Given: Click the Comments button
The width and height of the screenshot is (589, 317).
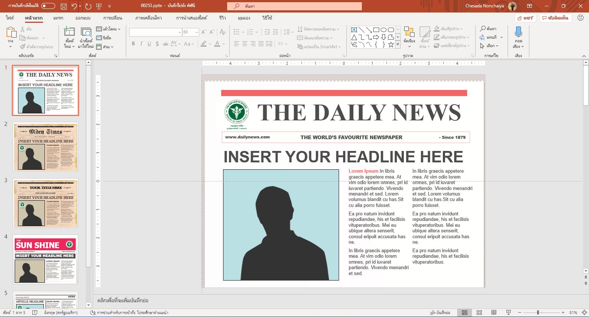Looking at the screenshot, I should coord(556,18).
